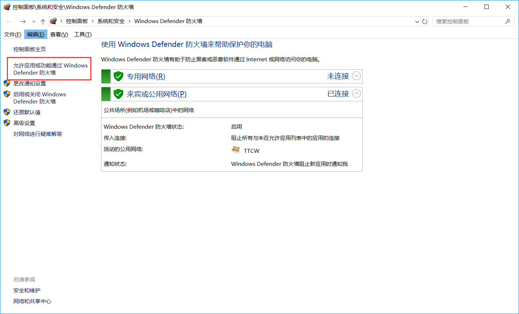Image resolution: width=519 pixels, height=314 pixels.
Task: Click the forward navigation arrow
Action: 23,22
